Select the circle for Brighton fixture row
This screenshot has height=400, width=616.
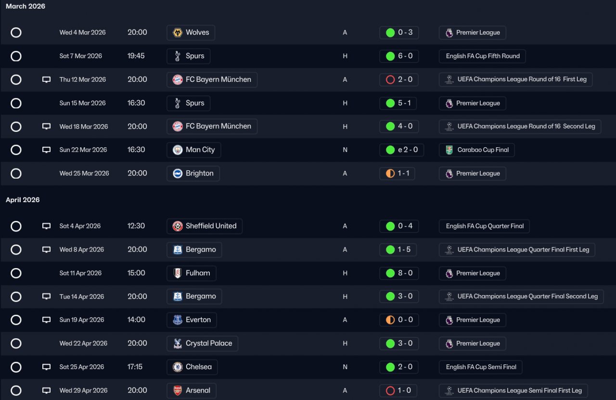[x=16, y=173]
